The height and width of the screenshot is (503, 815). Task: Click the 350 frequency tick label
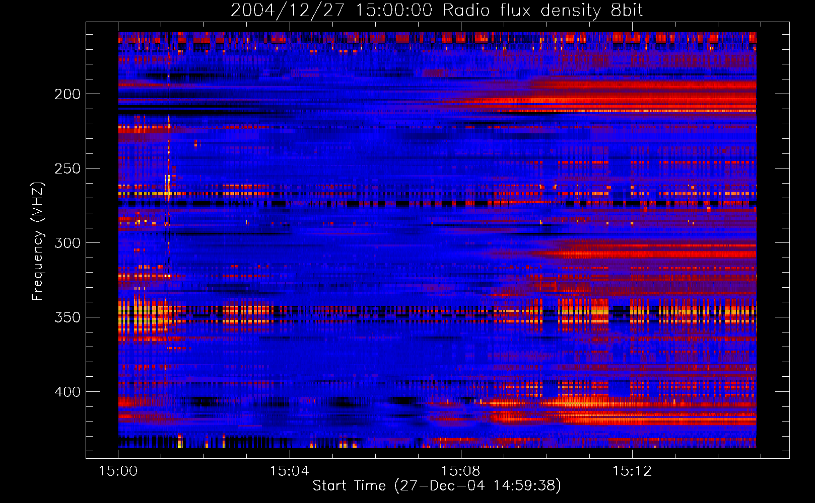tap(67, 317)
